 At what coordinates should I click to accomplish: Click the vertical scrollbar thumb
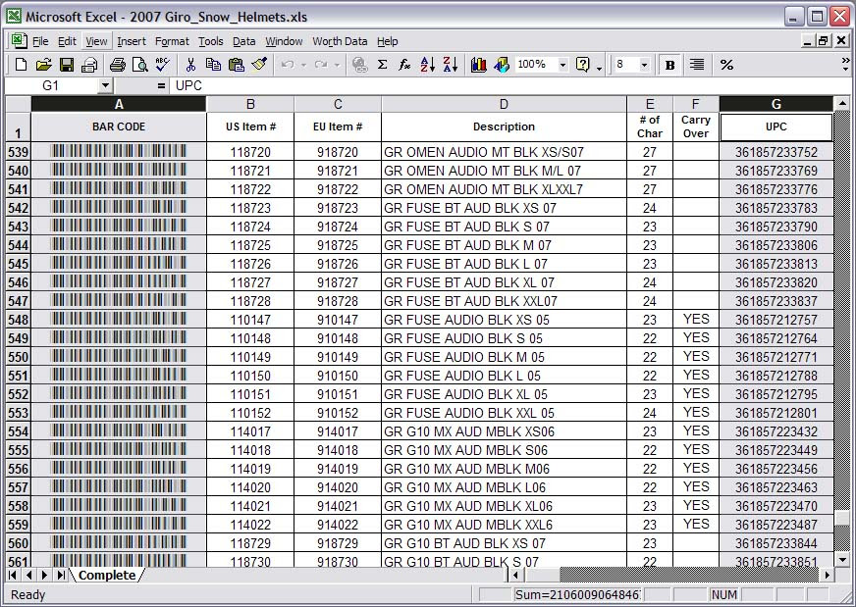(x=842, y=519)
